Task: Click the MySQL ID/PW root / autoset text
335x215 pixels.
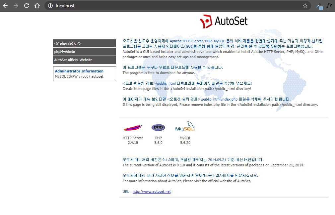Action: [79, 76]
